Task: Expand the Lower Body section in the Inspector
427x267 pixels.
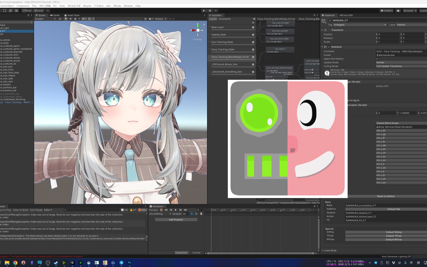Action: (330, 250)
